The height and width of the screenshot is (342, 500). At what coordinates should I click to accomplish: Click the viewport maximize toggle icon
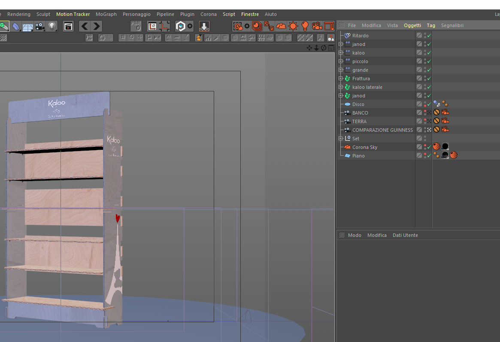pyautogui.click(x=331, y=48)
